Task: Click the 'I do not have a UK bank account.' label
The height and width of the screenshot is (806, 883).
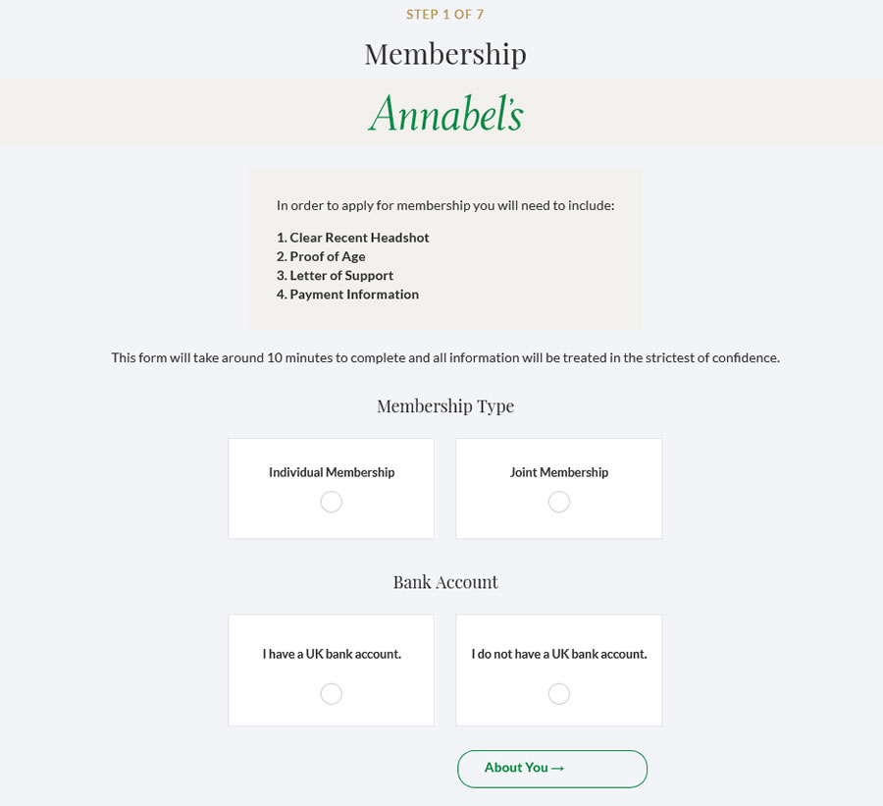Action: click(x=559, y=654)
